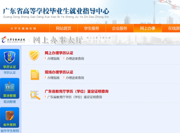Open the 在线测 nav tab
180x133 pixels.
171,28
